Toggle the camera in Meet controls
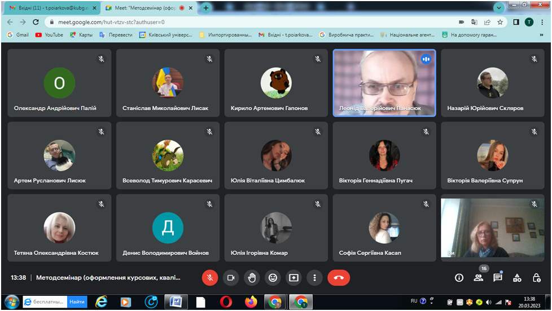 [230, 278]
